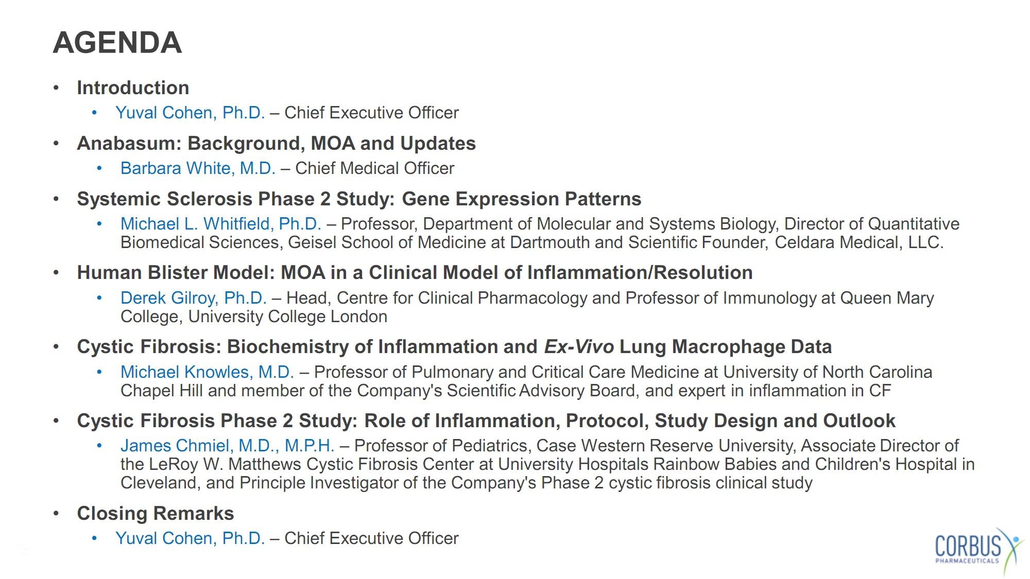1030x579 pixels.
Task: Click Derek Gilroy, Ph.D. name
Action: [x=194, y=298]
